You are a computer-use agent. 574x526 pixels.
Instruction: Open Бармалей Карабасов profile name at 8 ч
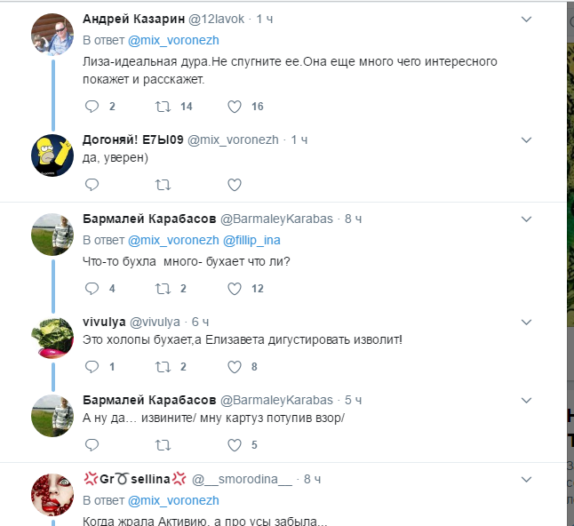pos(148,219)
